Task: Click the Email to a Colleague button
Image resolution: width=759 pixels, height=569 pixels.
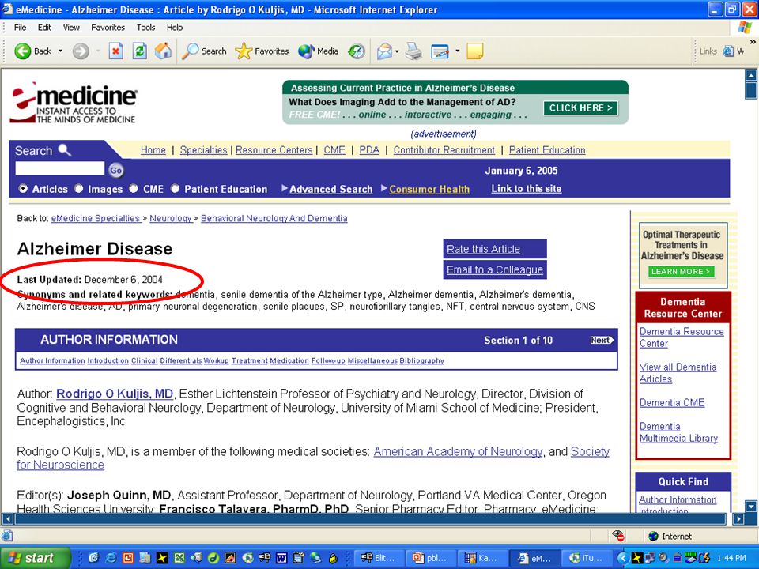Action: [495, 269]
